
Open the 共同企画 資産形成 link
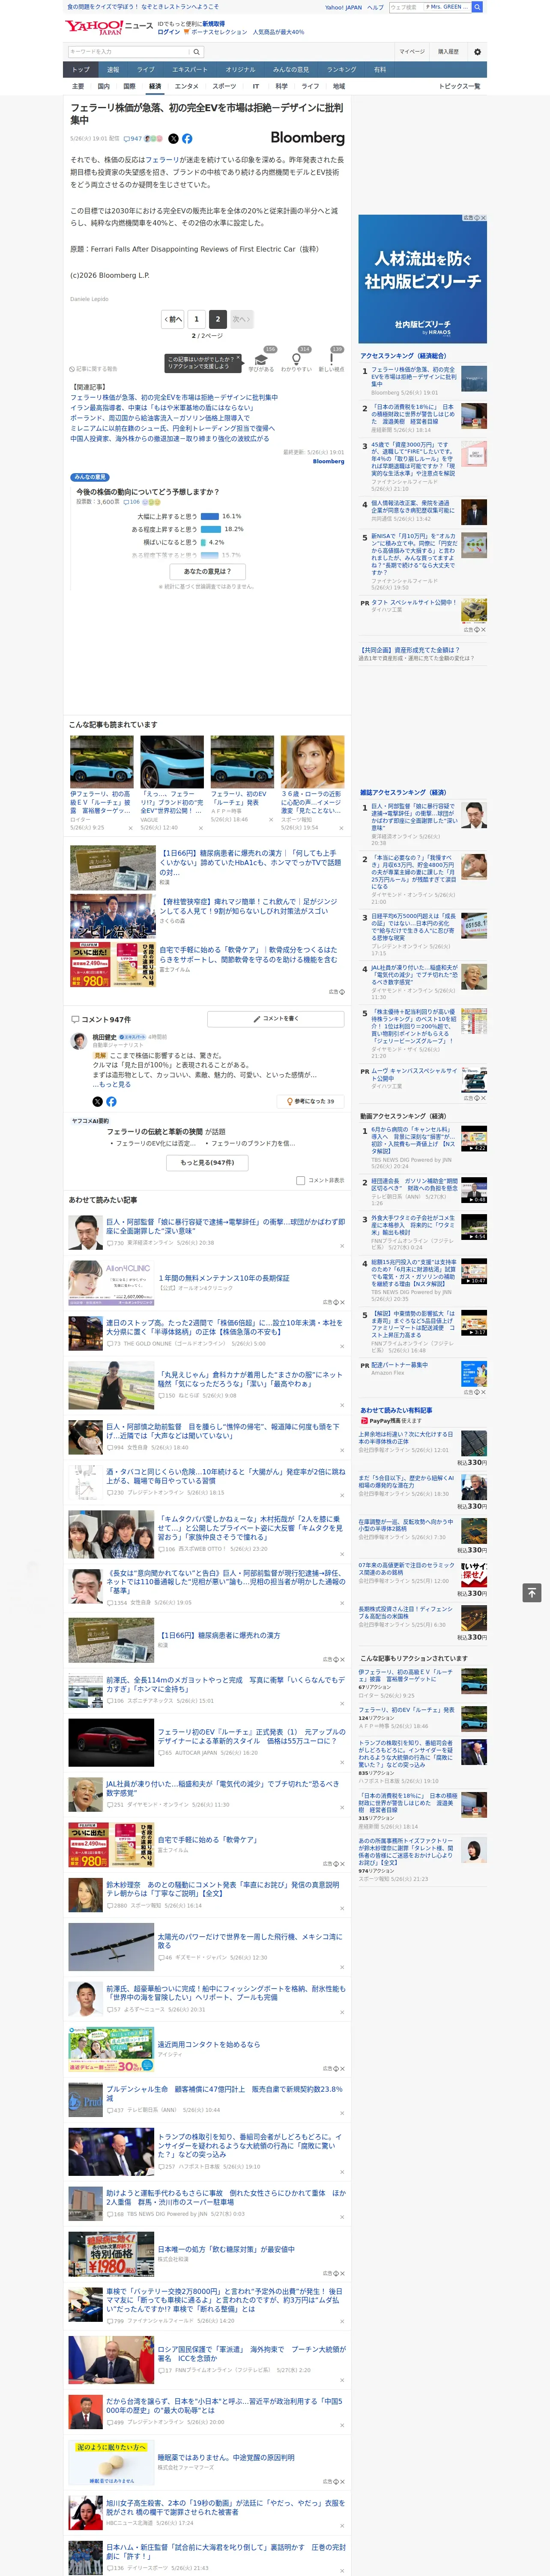click(410, 649)
